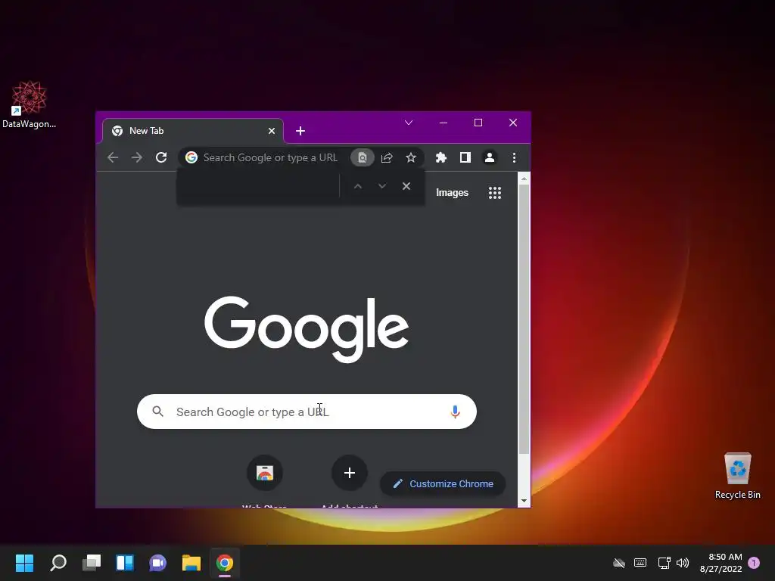
Task: Minimize the Chrome window
Action: [x=444, y=123]
